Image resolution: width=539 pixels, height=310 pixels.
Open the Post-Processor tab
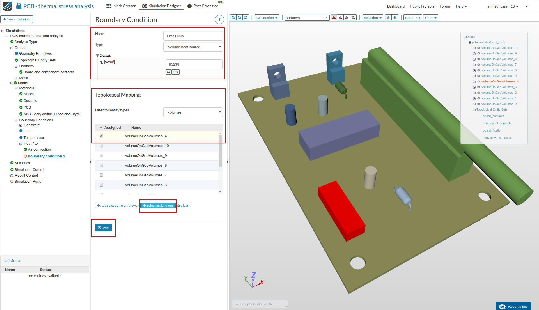coord(203,6)
